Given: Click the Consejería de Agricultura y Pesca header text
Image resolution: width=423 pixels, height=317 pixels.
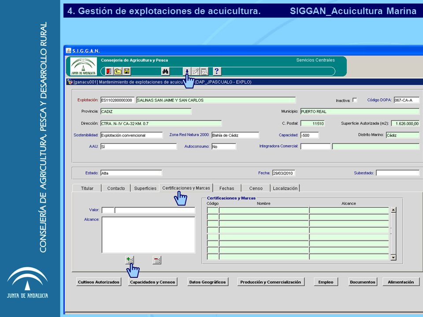Looking at the screenshot, I should (134, 60).
